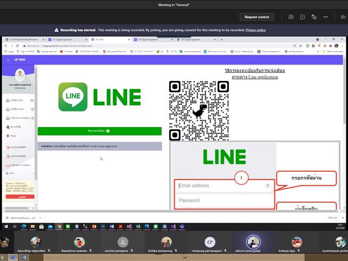Open Word from the bottom taskbar
The width and height of the screenshot is (348, 261).
(x=23, y=257)
